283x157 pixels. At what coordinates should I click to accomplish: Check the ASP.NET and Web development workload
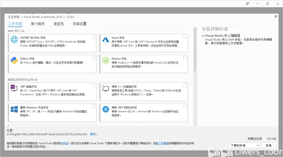[93, 37]
